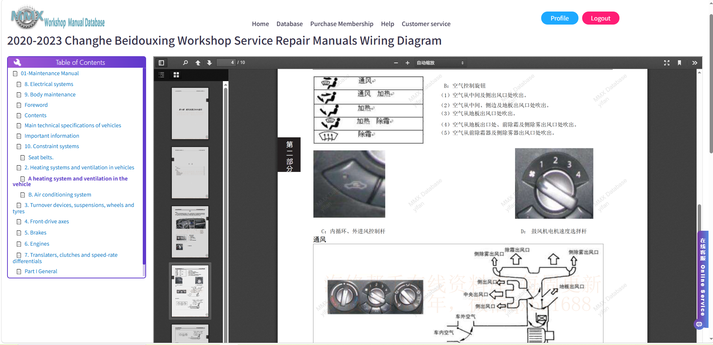
Task: Open the PDF search magnifier tool
Action: point(185,63)
